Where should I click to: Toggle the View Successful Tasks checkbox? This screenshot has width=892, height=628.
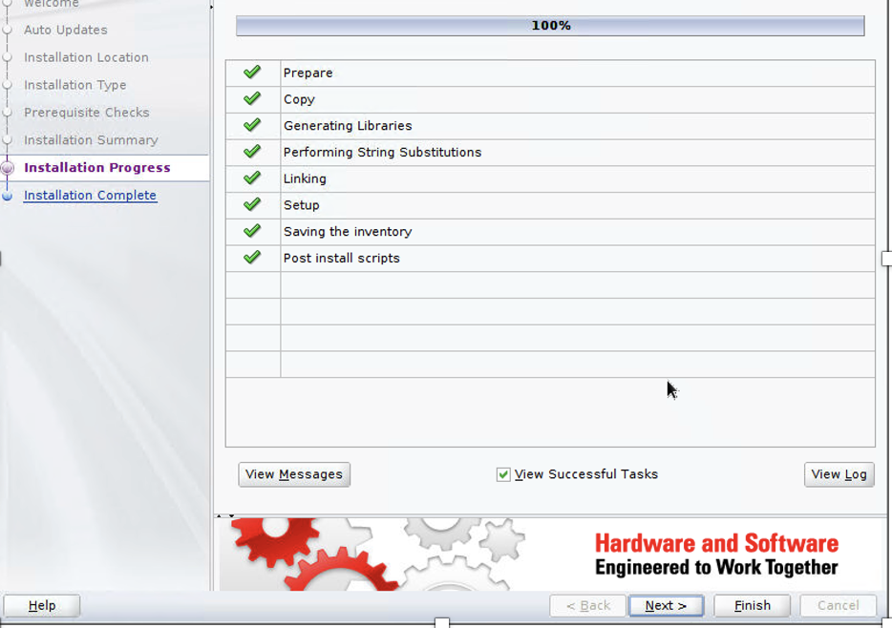503,474
